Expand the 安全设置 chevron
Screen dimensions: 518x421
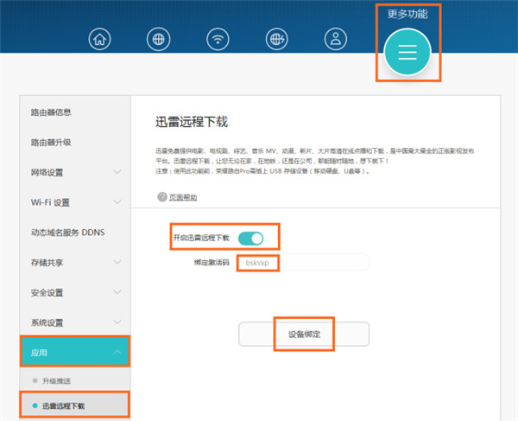tap(117, 292)
